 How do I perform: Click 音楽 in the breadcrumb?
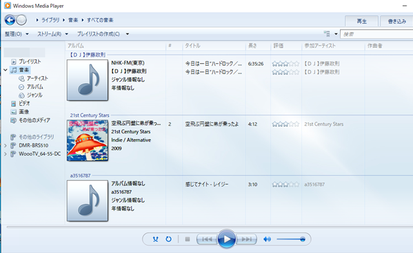[x=73, y=20]
